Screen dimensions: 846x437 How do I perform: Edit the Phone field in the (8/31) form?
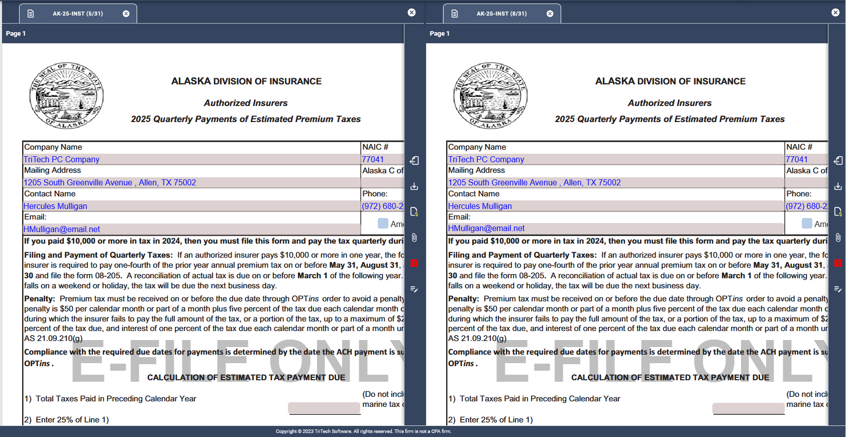807,206
